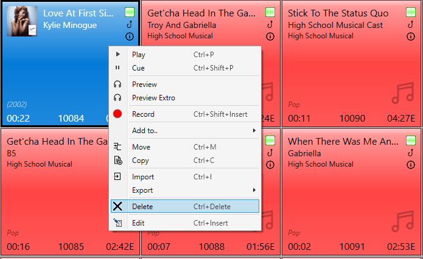Click music note icon on Troy And Gabriella card
This screenshot has height=259, width=423.
coord(270,24)
